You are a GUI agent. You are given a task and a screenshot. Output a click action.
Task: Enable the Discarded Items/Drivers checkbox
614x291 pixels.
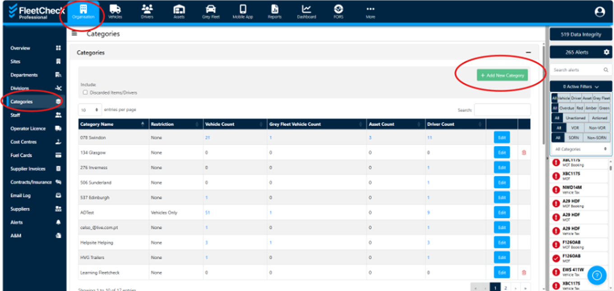point(85,92)
